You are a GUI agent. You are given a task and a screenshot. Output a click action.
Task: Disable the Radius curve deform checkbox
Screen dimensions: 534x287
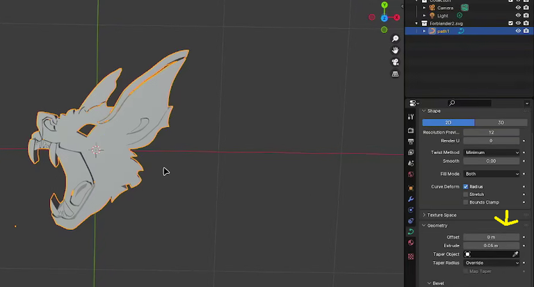pyautogui.click(x=466, y=186)
